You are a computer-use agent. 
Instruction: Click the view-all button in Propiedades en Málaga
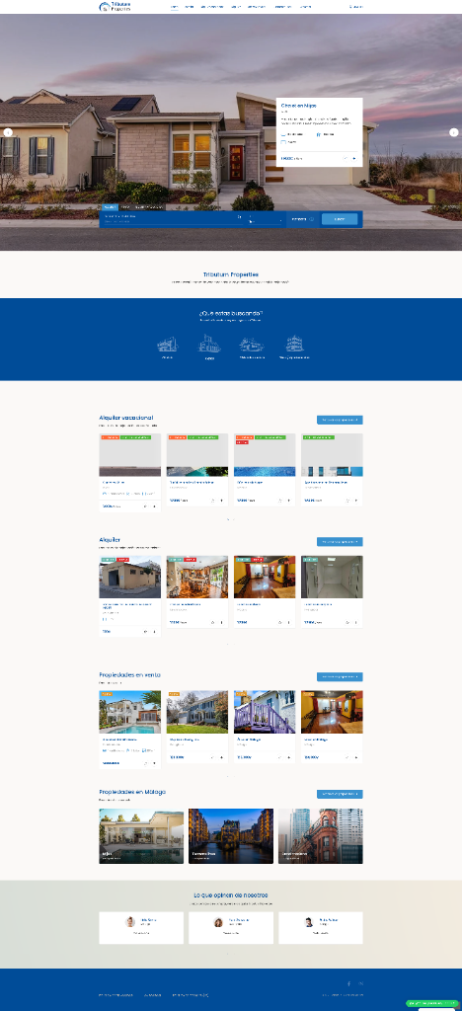pos(340,794)
